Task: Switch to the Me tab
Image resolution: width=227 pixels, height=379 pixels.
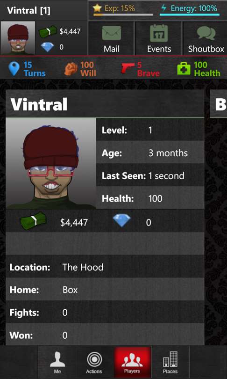Action: [x=57, y=362]
